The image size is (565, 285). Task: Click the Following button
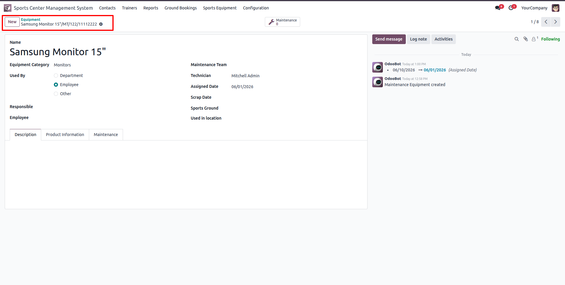click(550, 39)
